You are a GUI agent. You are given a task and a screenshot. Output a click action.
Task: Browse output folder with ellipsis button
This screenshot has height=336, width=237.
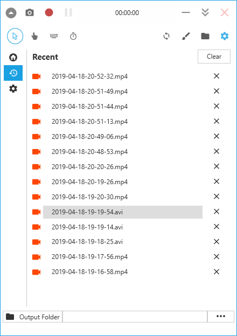click(220, 316)
